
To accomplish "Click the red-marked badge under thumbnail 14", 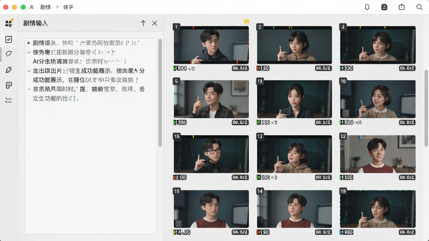I will click(263, 232).
